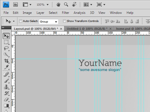Click Align Top Edges icon
Viewport: 150px width, 112px height.
tap(107, 21)
